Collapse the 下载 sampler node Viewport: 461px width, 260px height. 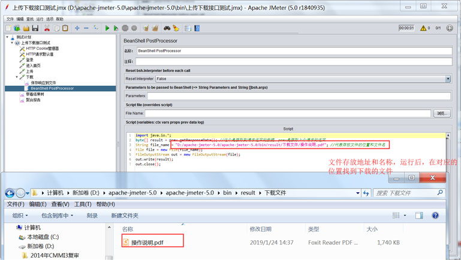click(x=17, y=77)
